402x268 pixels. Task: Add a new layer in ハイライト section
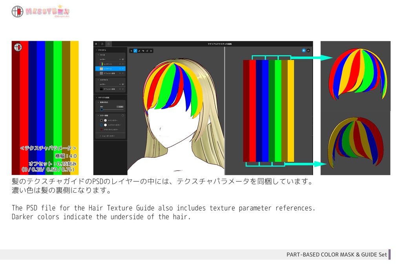(x=120, y=84)
